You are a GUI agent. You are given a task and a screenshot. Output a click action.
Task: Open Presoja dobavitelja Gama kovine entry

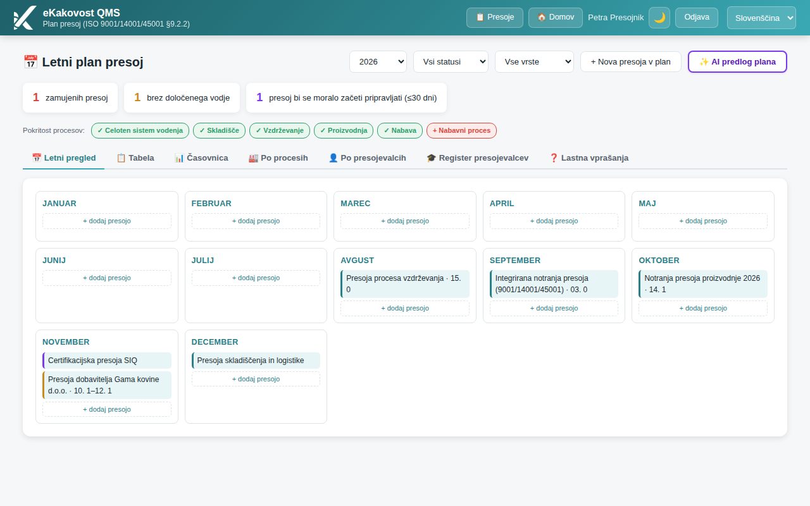107,385
